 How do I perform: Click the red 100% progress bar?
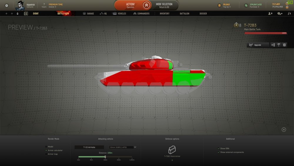(265, 33)
